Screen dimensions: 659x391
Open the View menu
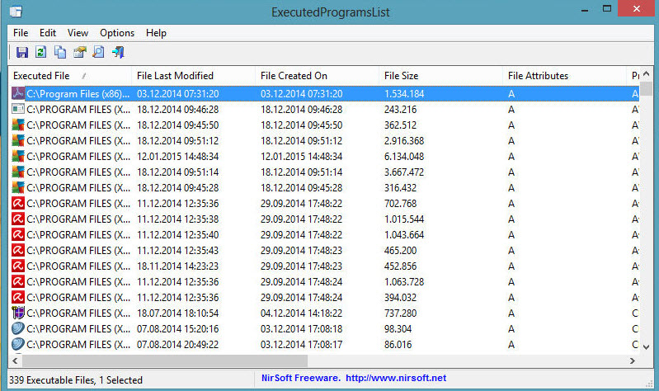[x=78, y=33]
